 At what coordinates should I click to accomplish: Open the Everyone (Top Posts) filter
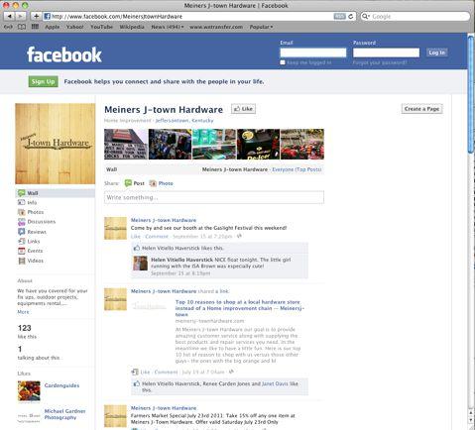click(x=297, y=169)
